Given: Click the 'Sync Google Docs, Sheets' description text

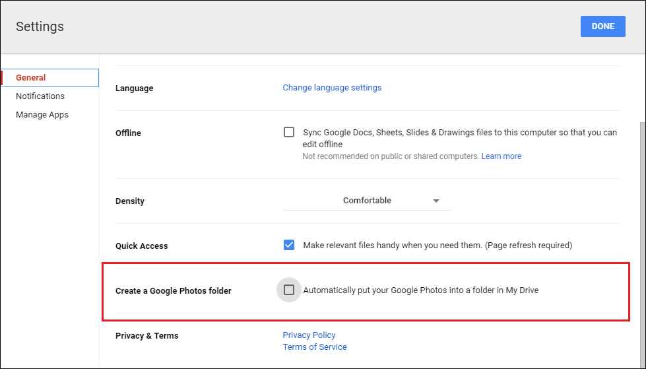Looking at the screenshot, I should click(459, 133).
